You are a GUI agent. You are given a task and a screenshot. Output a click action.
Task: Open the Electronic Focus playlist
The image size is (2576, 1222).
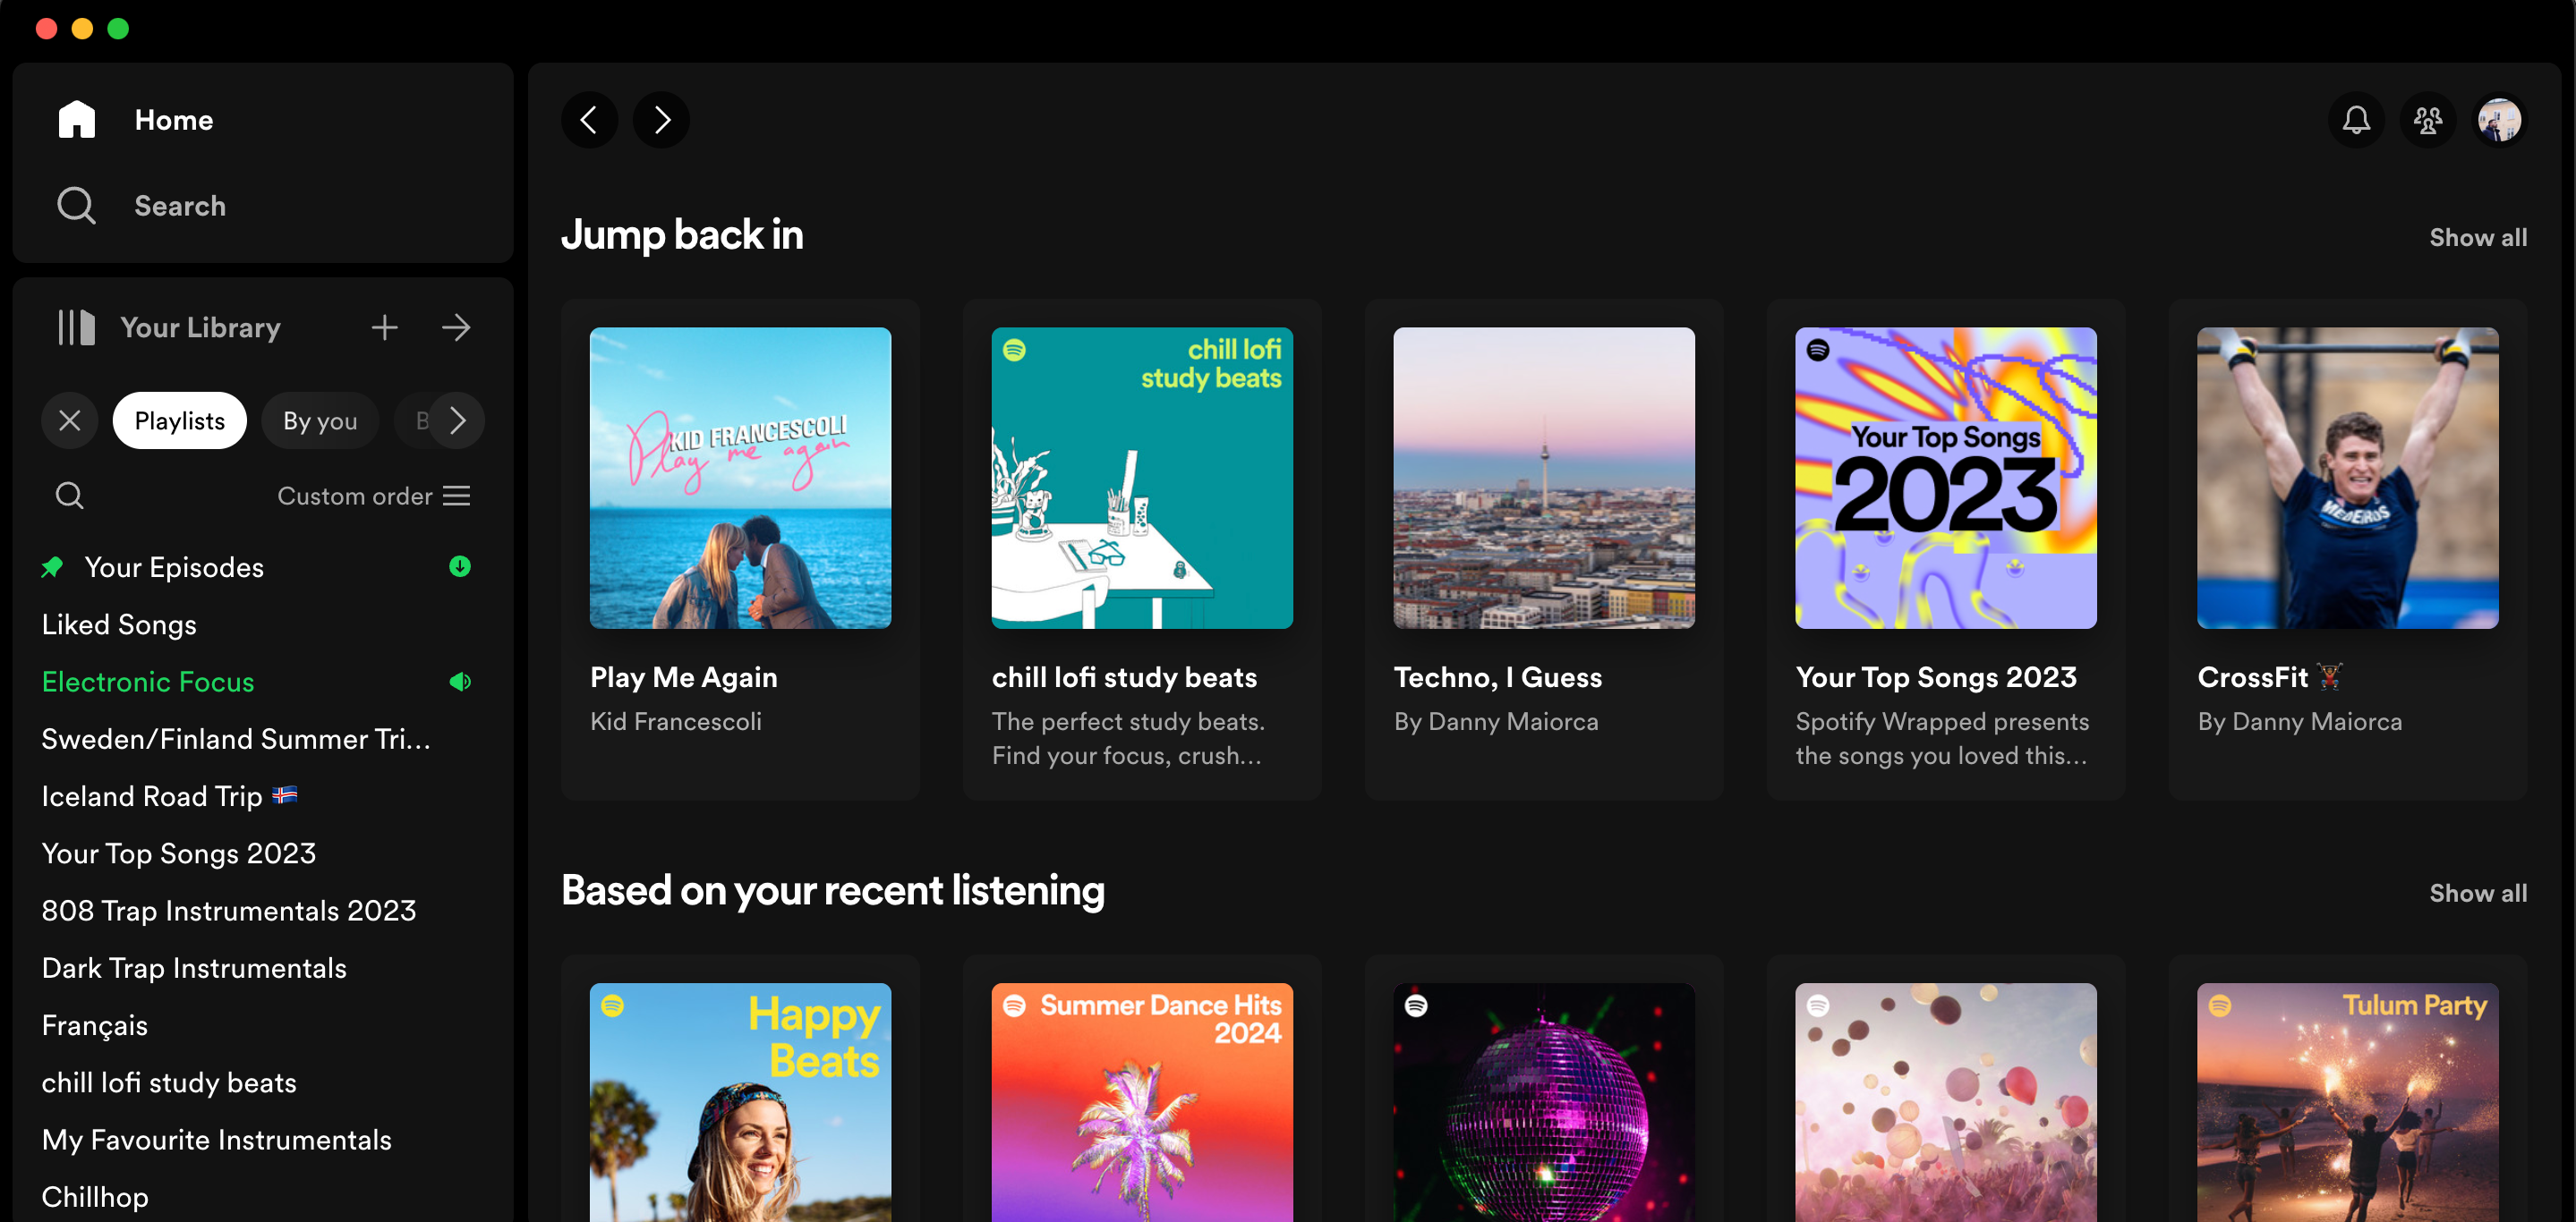pos(148,682)
